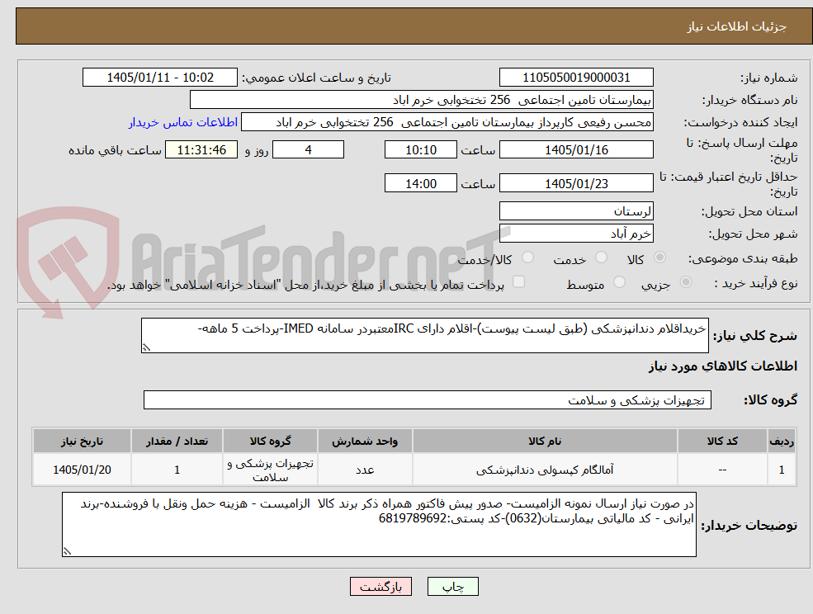The height and width of the screenshot is (614, 813).
Task: Click the چاپ print button
Action: pyautogui.click(x=452, y=587)
